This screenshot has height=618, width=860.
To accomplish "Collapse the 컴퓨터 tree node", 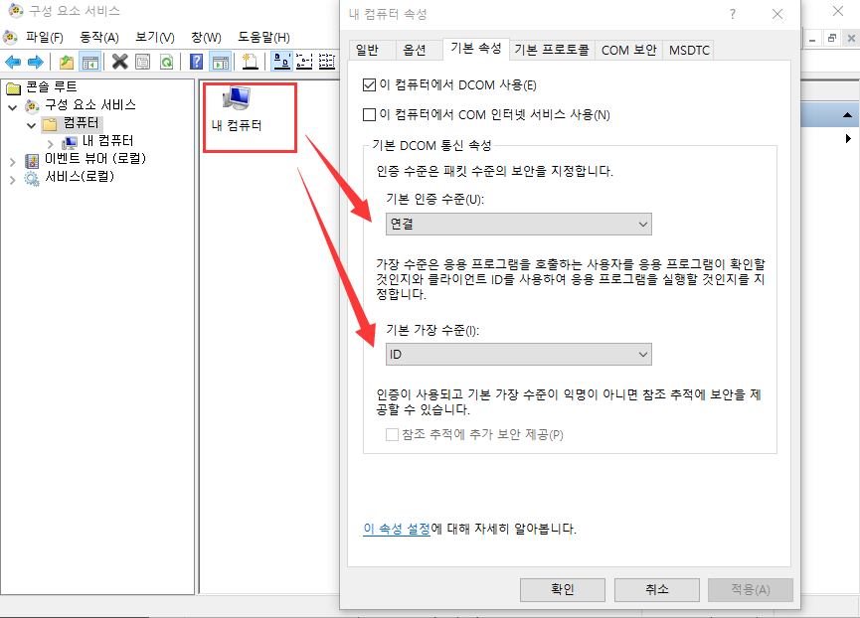I will [x=30, y=127].
